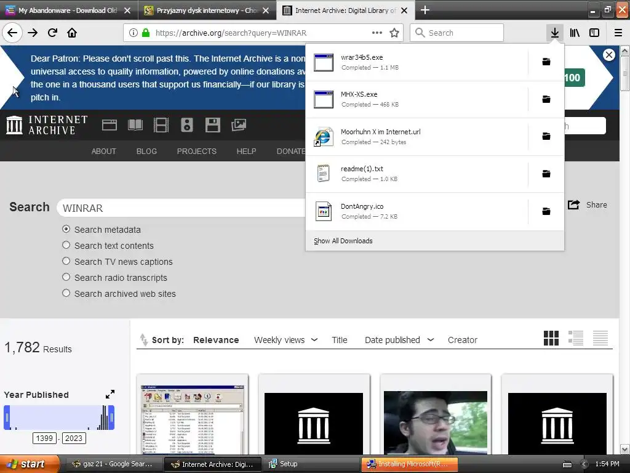Click left handle of year range slider
This screenshot has width=630, height=473.
point(7,418)
